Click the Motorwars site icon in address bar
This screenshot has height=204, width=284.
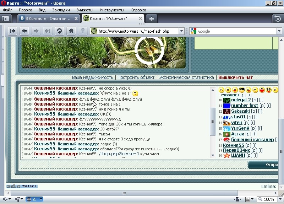[x=94, y=31]
